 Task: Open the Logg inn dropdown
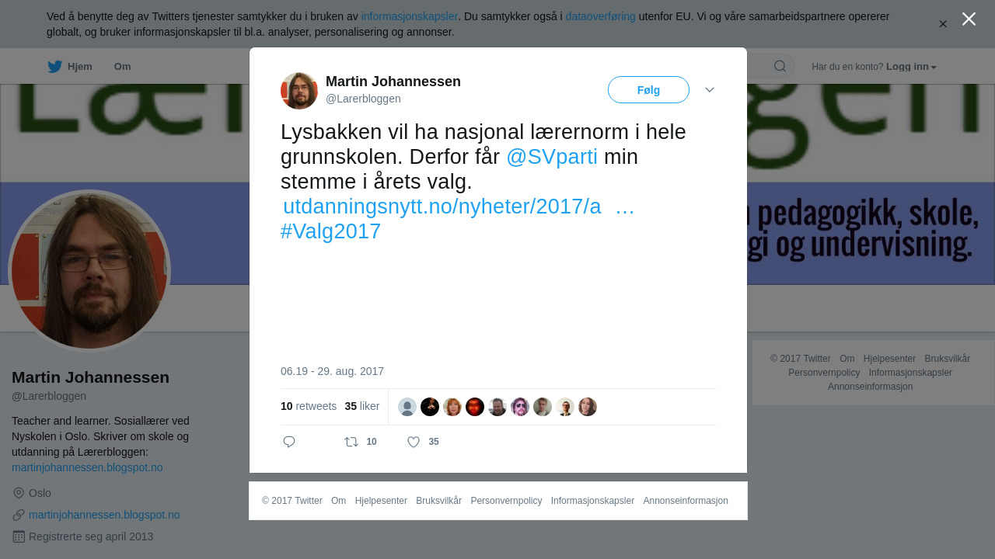click(x=911, y=67)
